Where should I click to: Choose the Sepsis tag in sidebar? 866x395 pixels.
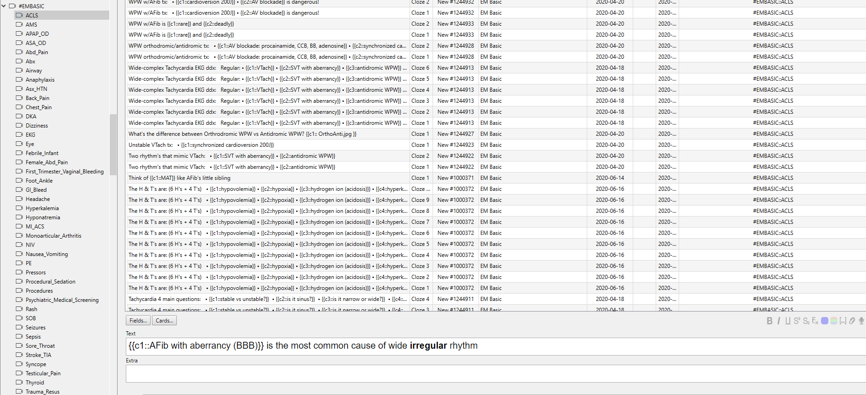(33, 337)
